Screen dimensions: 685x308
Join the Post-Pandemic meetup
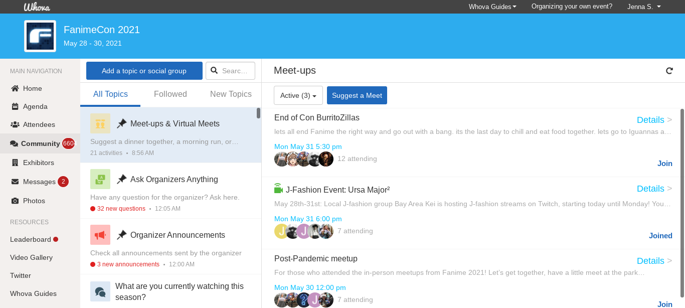665,304
